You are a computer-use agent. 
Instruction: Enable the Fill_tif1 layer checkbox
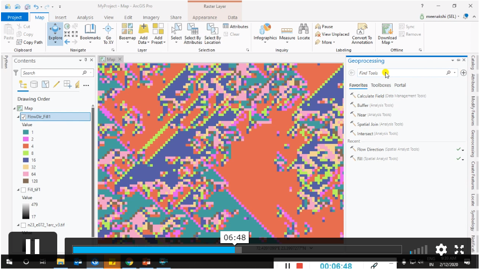(23, 190)
